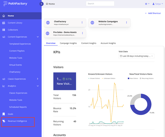Screen dimensions: 165x137
Task: Open Virtual Events
Action: tap(15, 65)
